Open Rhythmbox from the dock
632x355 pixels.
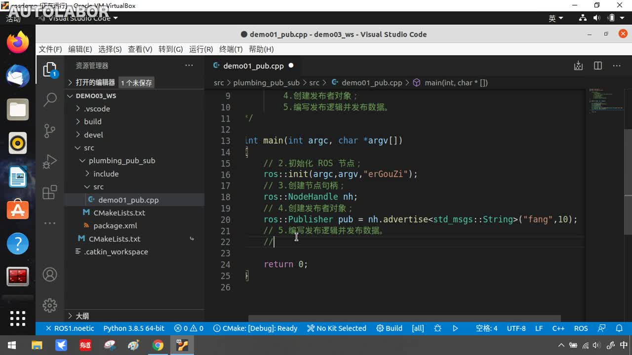(18, 143)
